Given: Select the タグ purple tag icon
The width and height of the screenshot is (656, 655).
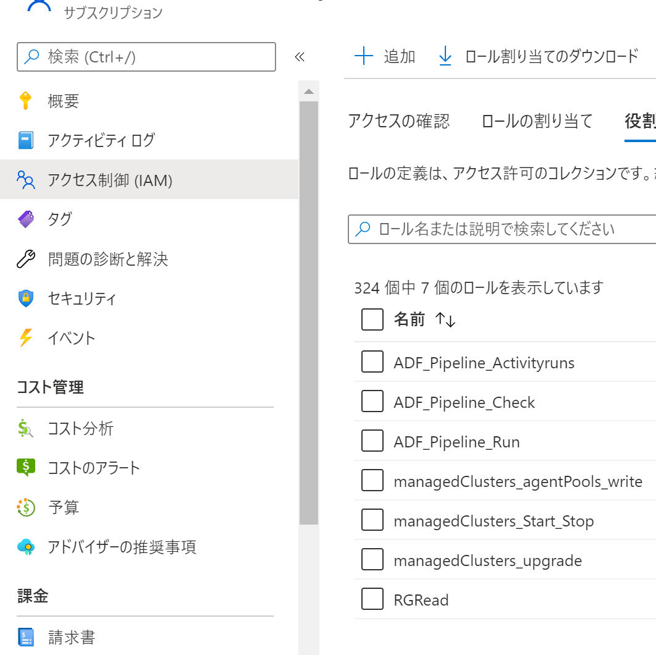Looking at the screenshot, I should (x=26, y=219).
